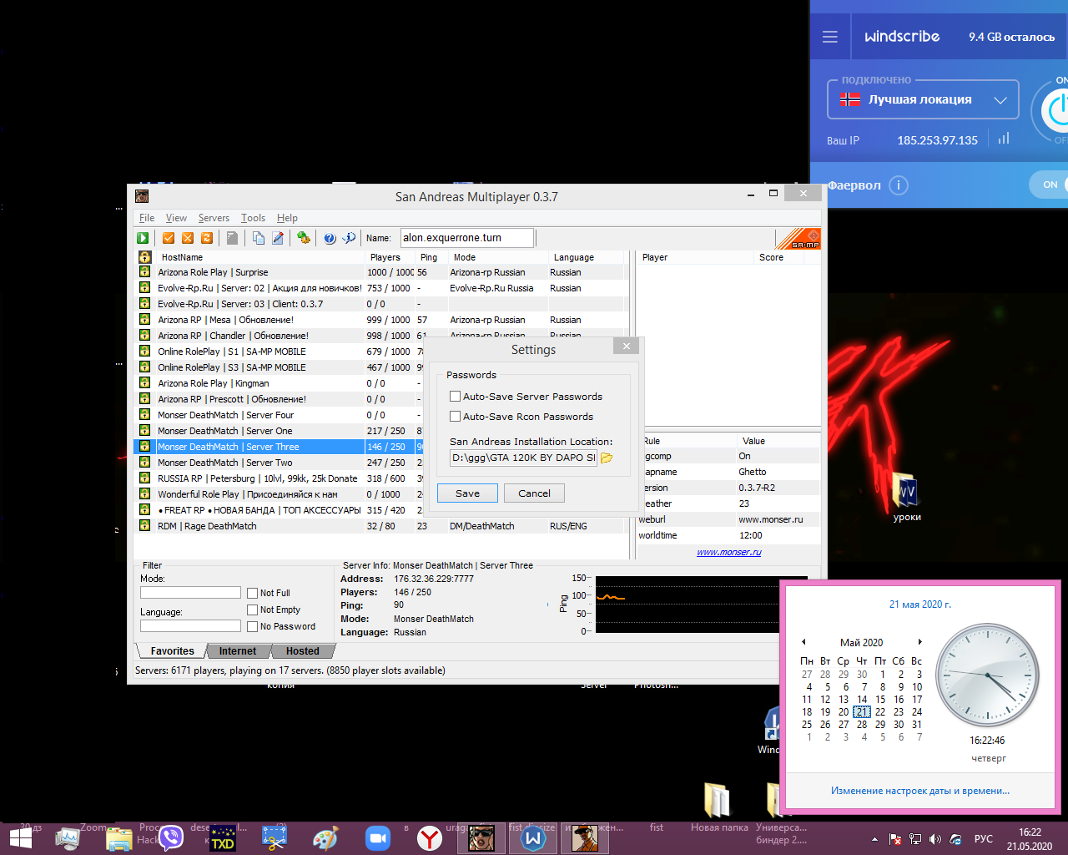Switch to the Internet tab
This screenshot has width=1068, height=855.
coord(237,651)
